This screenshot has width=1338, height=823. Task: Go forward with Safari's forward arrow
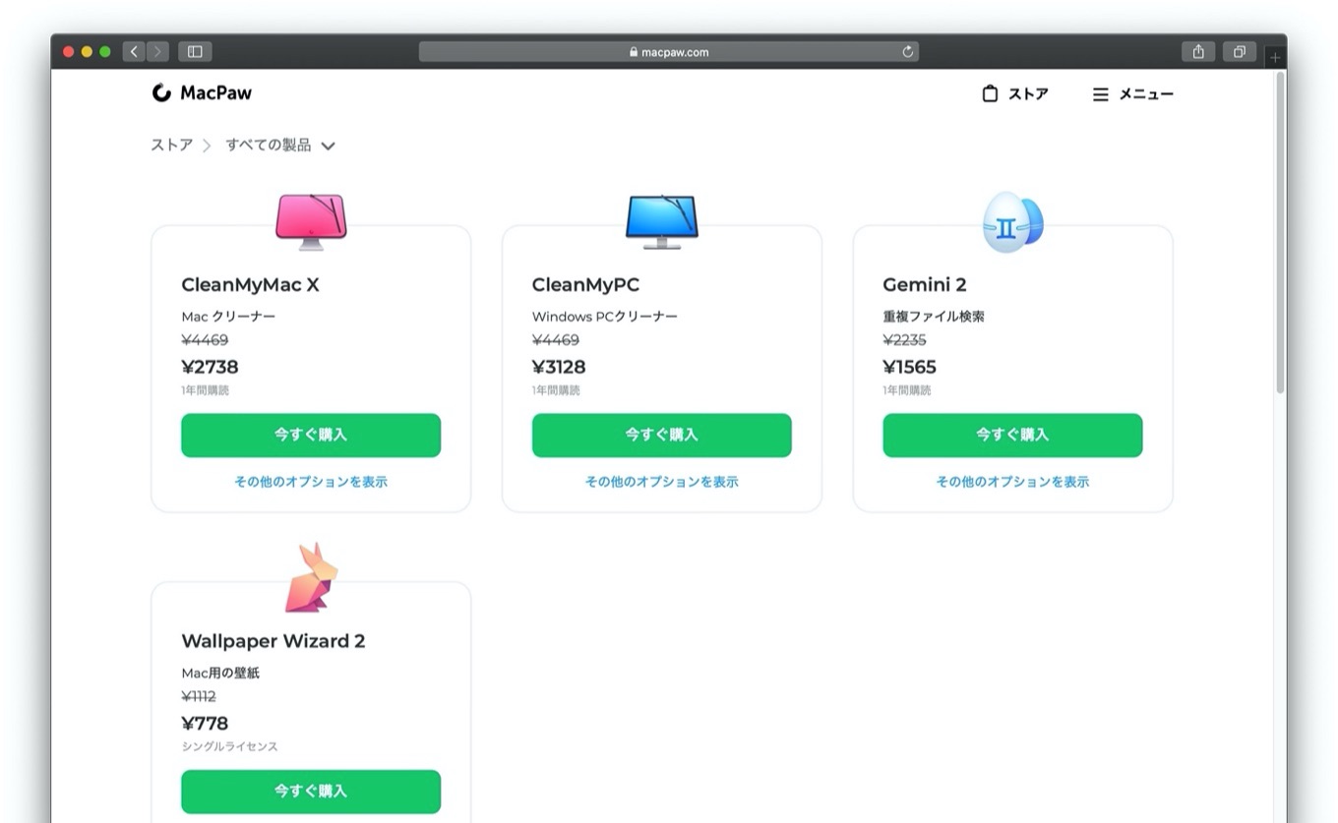(x=157, y=52)
